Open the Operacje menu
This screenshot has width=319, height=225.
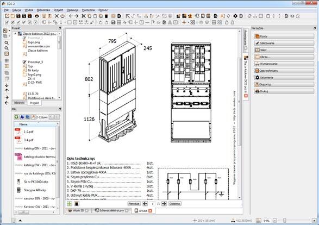pos(72,10)
